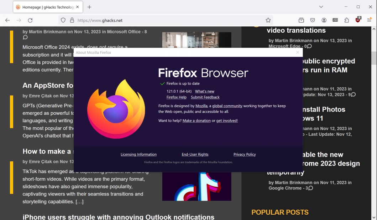Toggle the reader/sidebar toolbar icon
This screenshot has height=220, width=377.
point(335,20)
